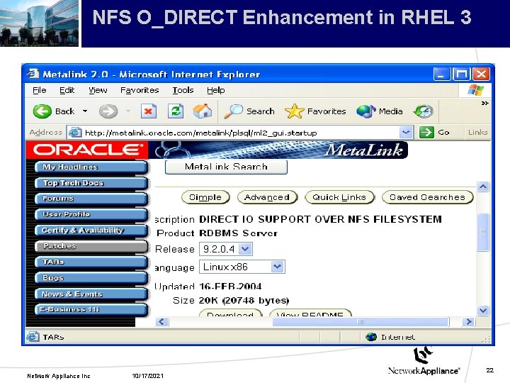The width and height of the screenshot is (510, 383).
Task: Click the Download patch button
Action: point(230,313)
